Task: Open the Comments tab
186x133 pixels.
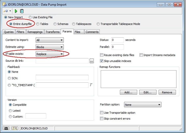Action: (x=92, y=32)
